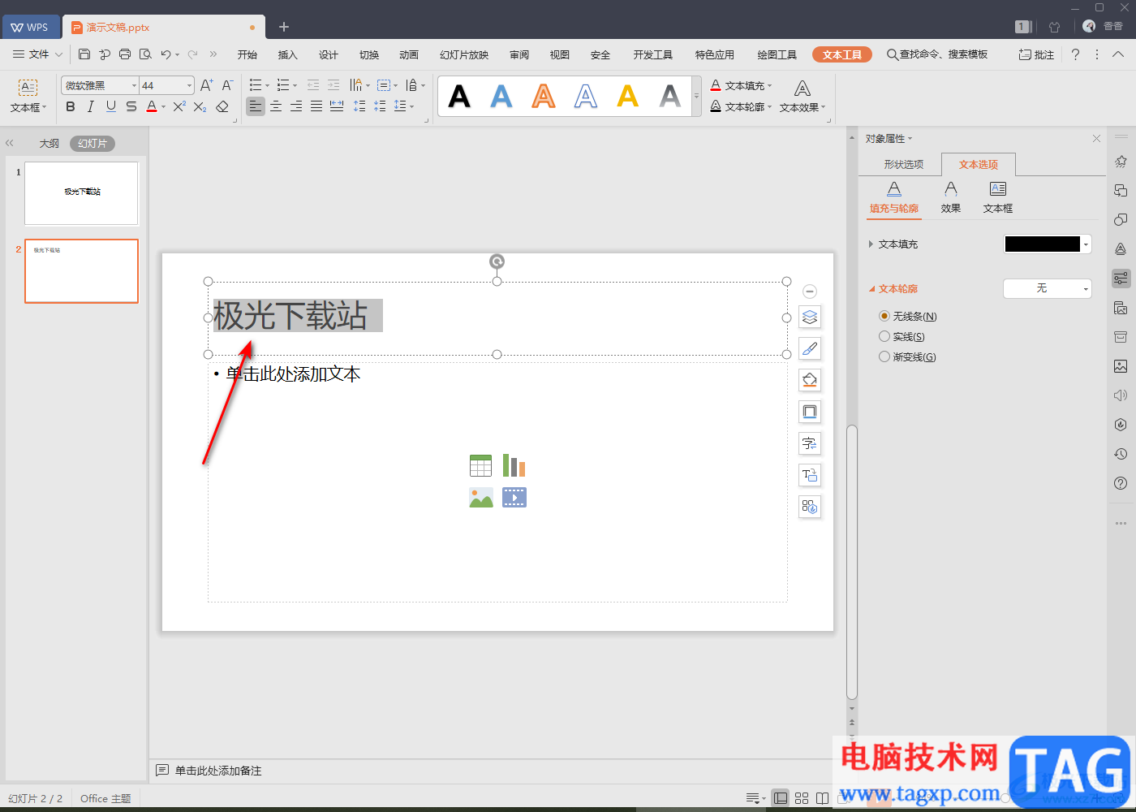The height and width of the screenshot is (812, 1136).
Task: Apply subscript formatting
Action: 200,106
